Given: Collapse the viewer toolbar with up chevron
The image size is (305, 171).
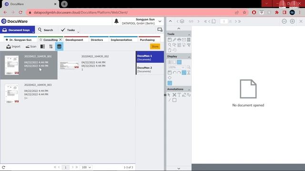Looking at the screenshot, I should (x=170, y=21).
